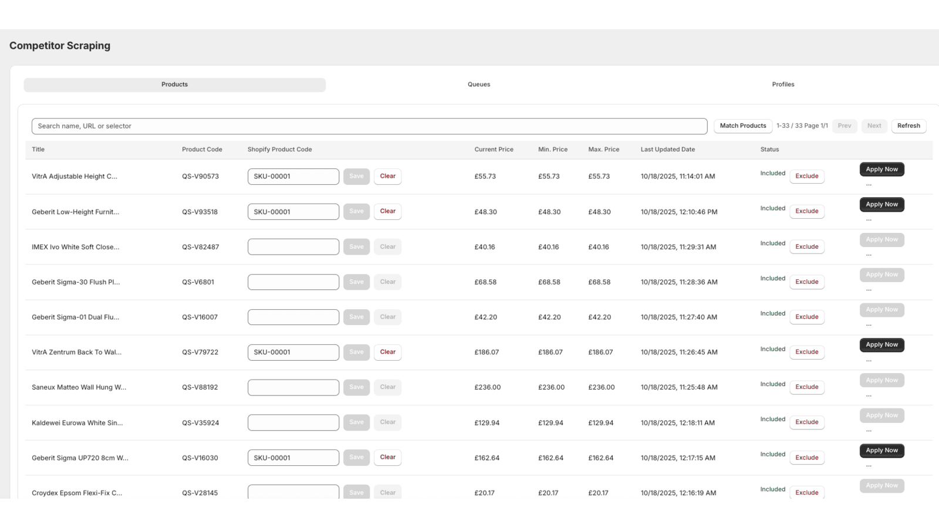Click the SKU-00001 field for VitrA Zentrum row
Image resolution: width=939 pixels, height=528 pixels.
click(x=293, y=352)
